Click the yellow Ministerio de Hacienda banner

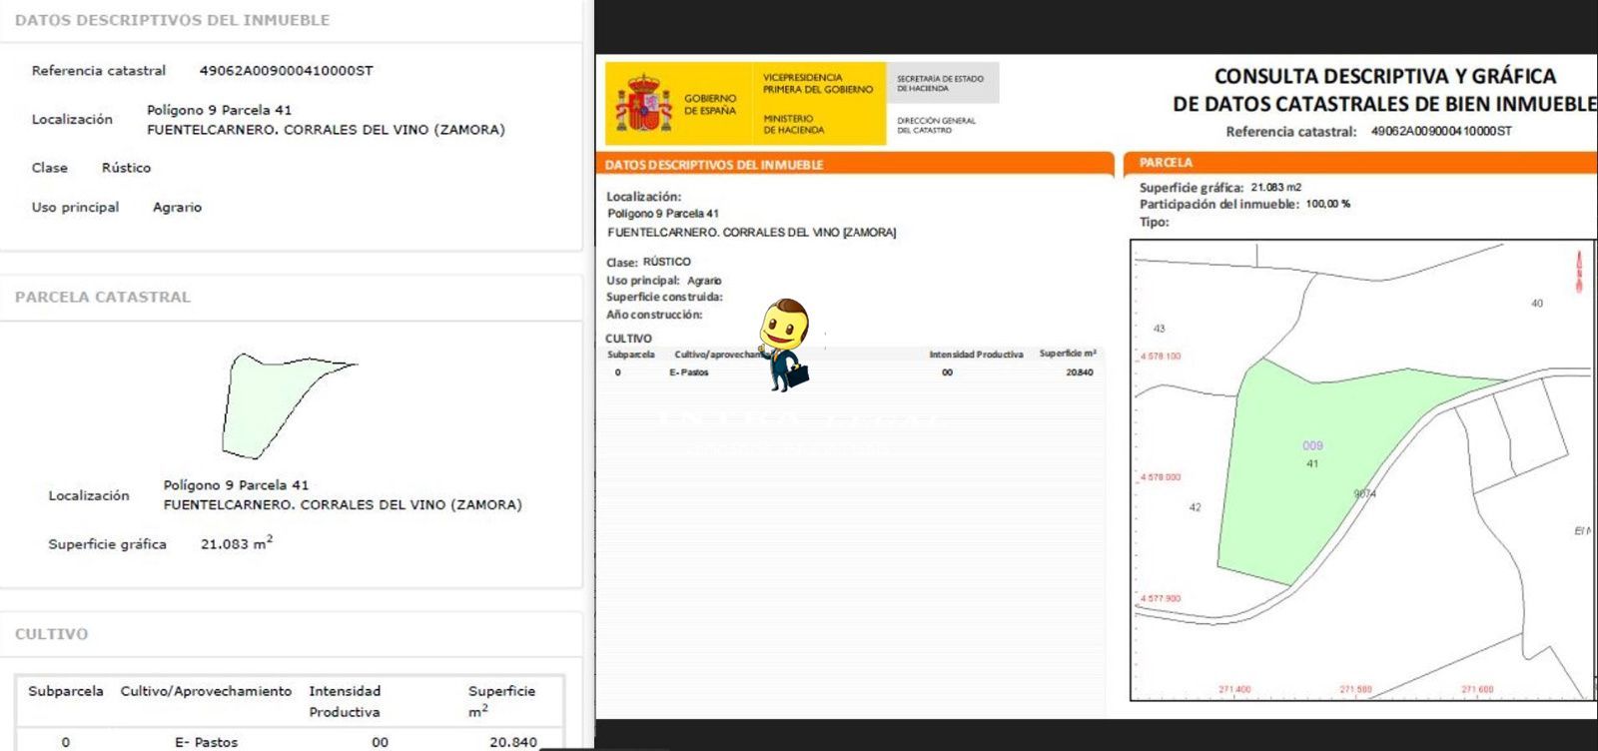pyautogui.click(x=817, y=104)
